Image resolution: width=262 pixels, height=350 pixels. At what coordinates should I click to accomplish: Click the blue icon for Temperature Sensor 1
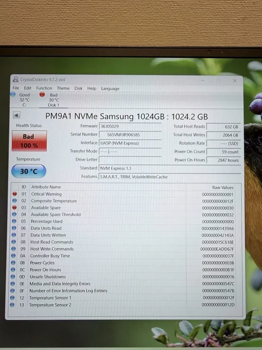pos(12,297)
